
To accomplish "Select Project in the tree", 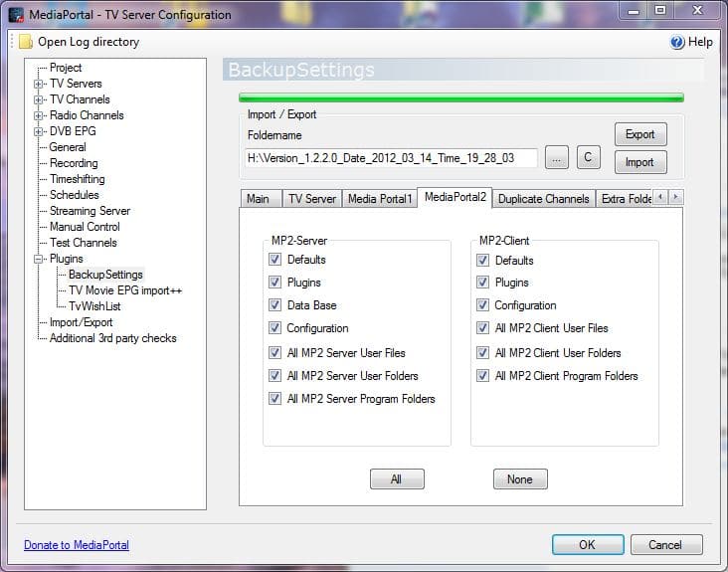I will coord(66,68).
